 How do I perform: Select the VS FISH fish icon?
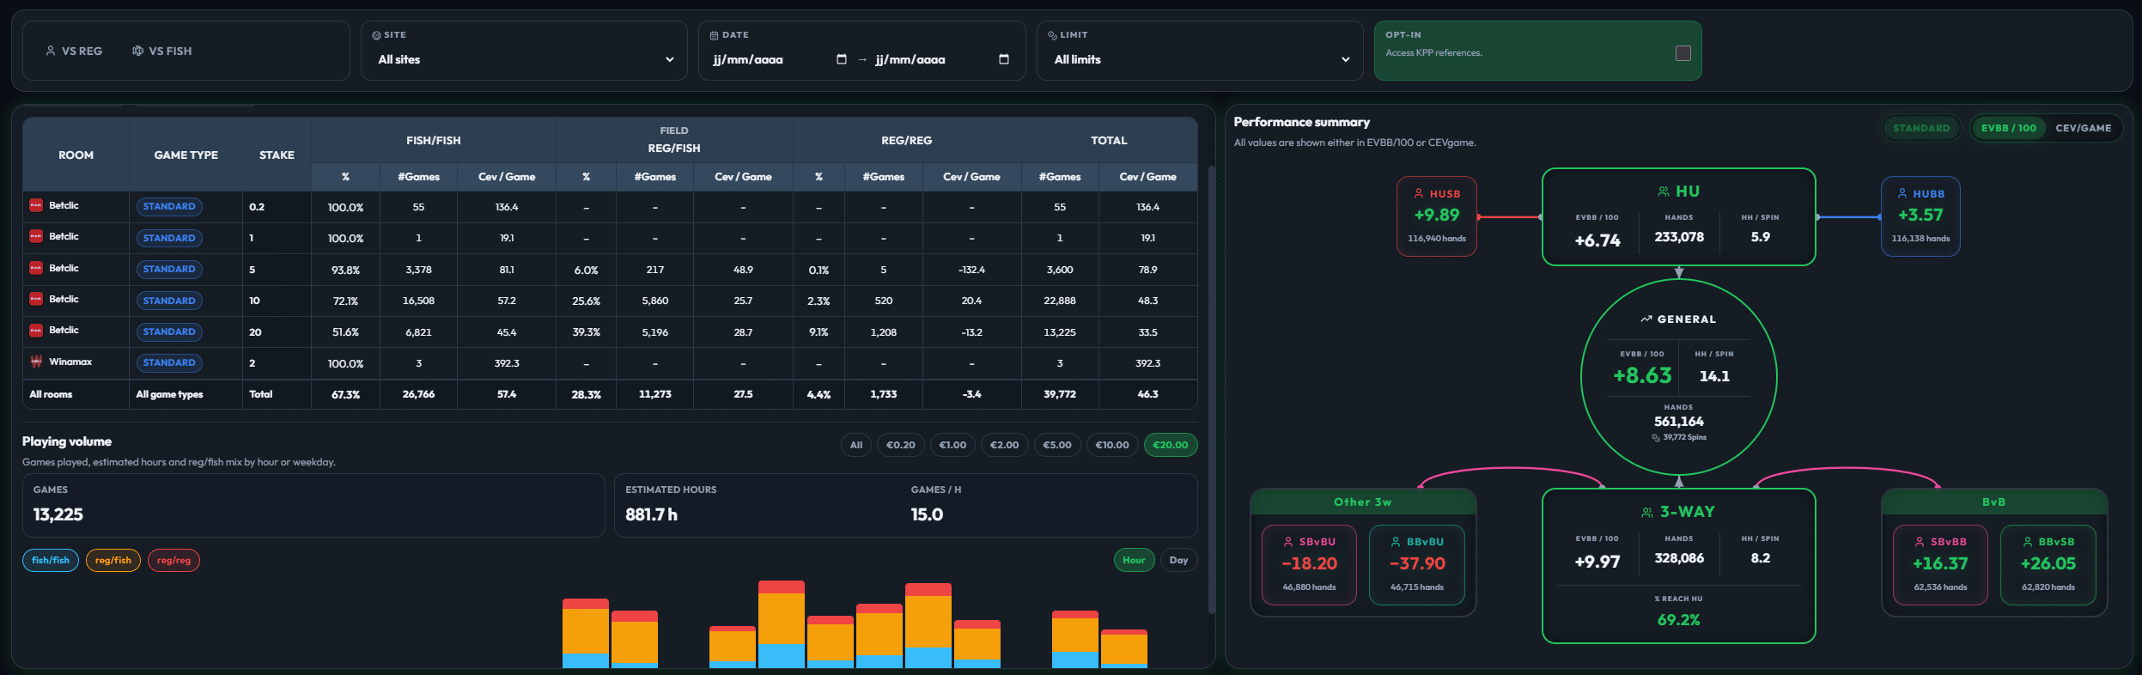tap(137, 51)
